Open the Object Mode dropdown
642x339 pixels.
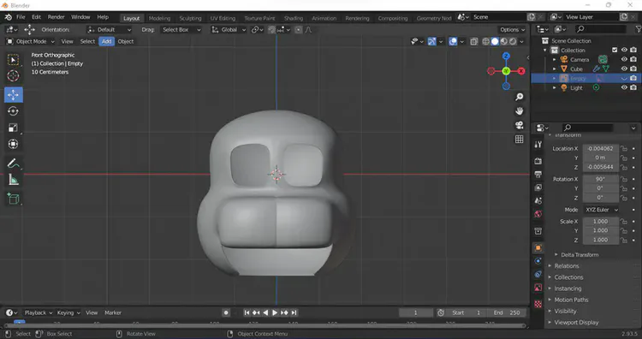pyautogui.click(x=30, y=41)
